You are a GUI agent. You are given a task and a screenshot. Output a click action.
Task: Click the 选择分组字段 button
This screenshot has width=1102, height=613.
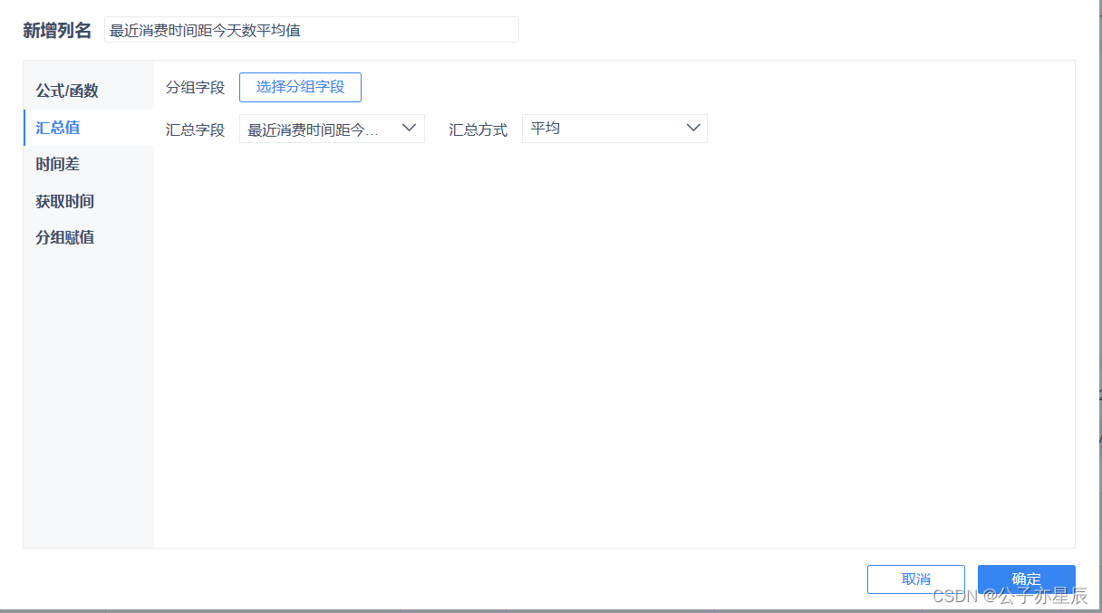300,87
